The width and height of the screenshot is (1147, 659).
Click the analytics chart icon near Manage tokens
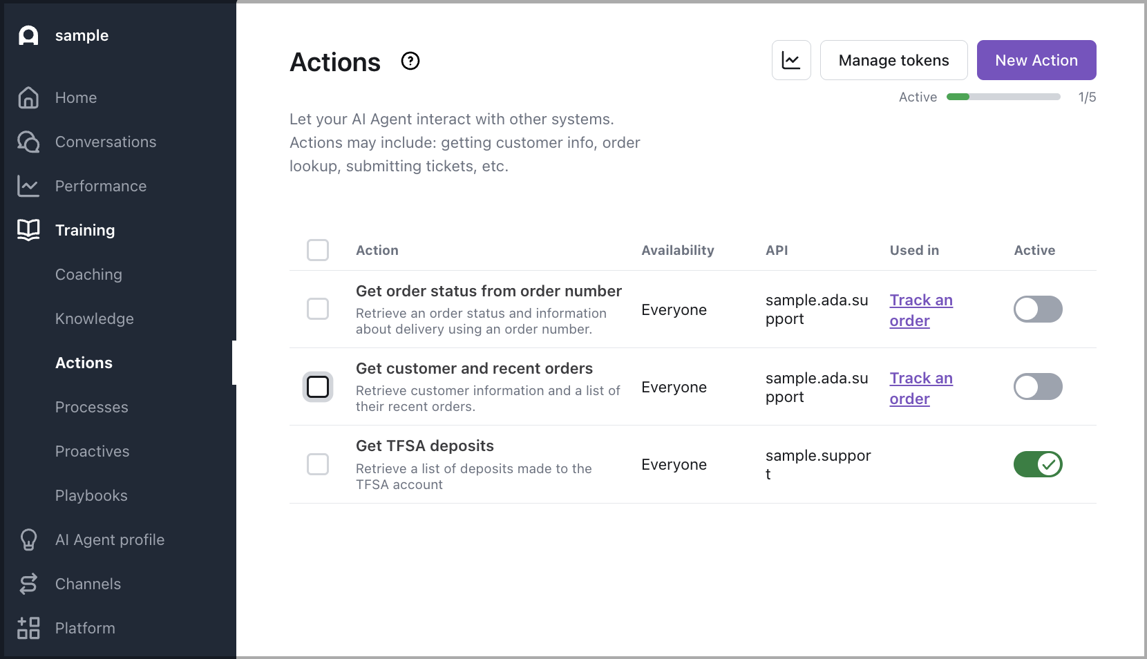(790, 60)
